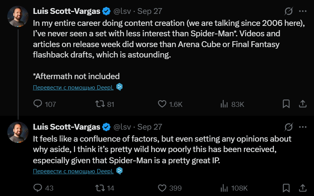This screenshot has width=314, height=196.
Task: Like the second tweet with 399 likes
Action: click(x=162, y=188)
